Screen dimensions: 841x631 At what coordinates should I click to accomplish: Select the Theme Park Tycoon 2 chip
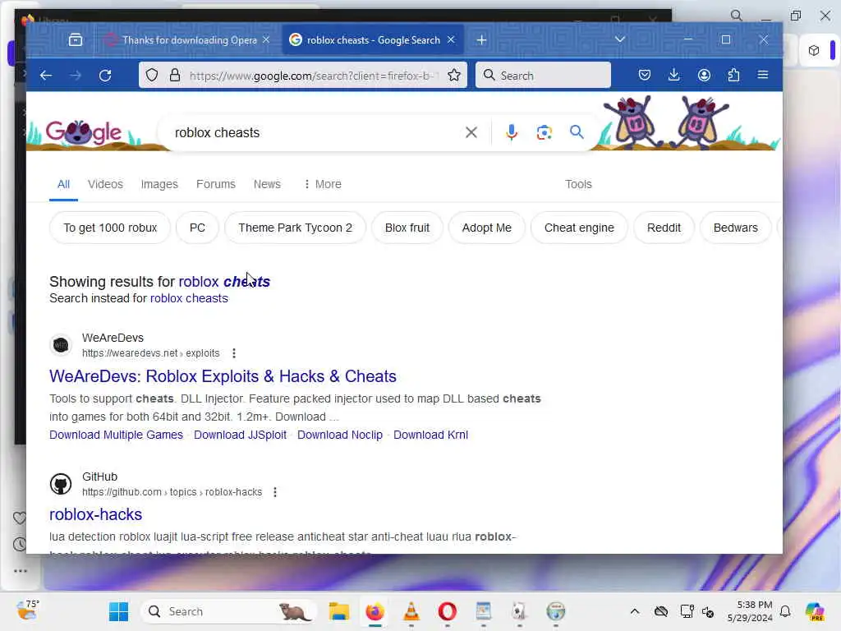pyautogui.click(x=295, y=228)
